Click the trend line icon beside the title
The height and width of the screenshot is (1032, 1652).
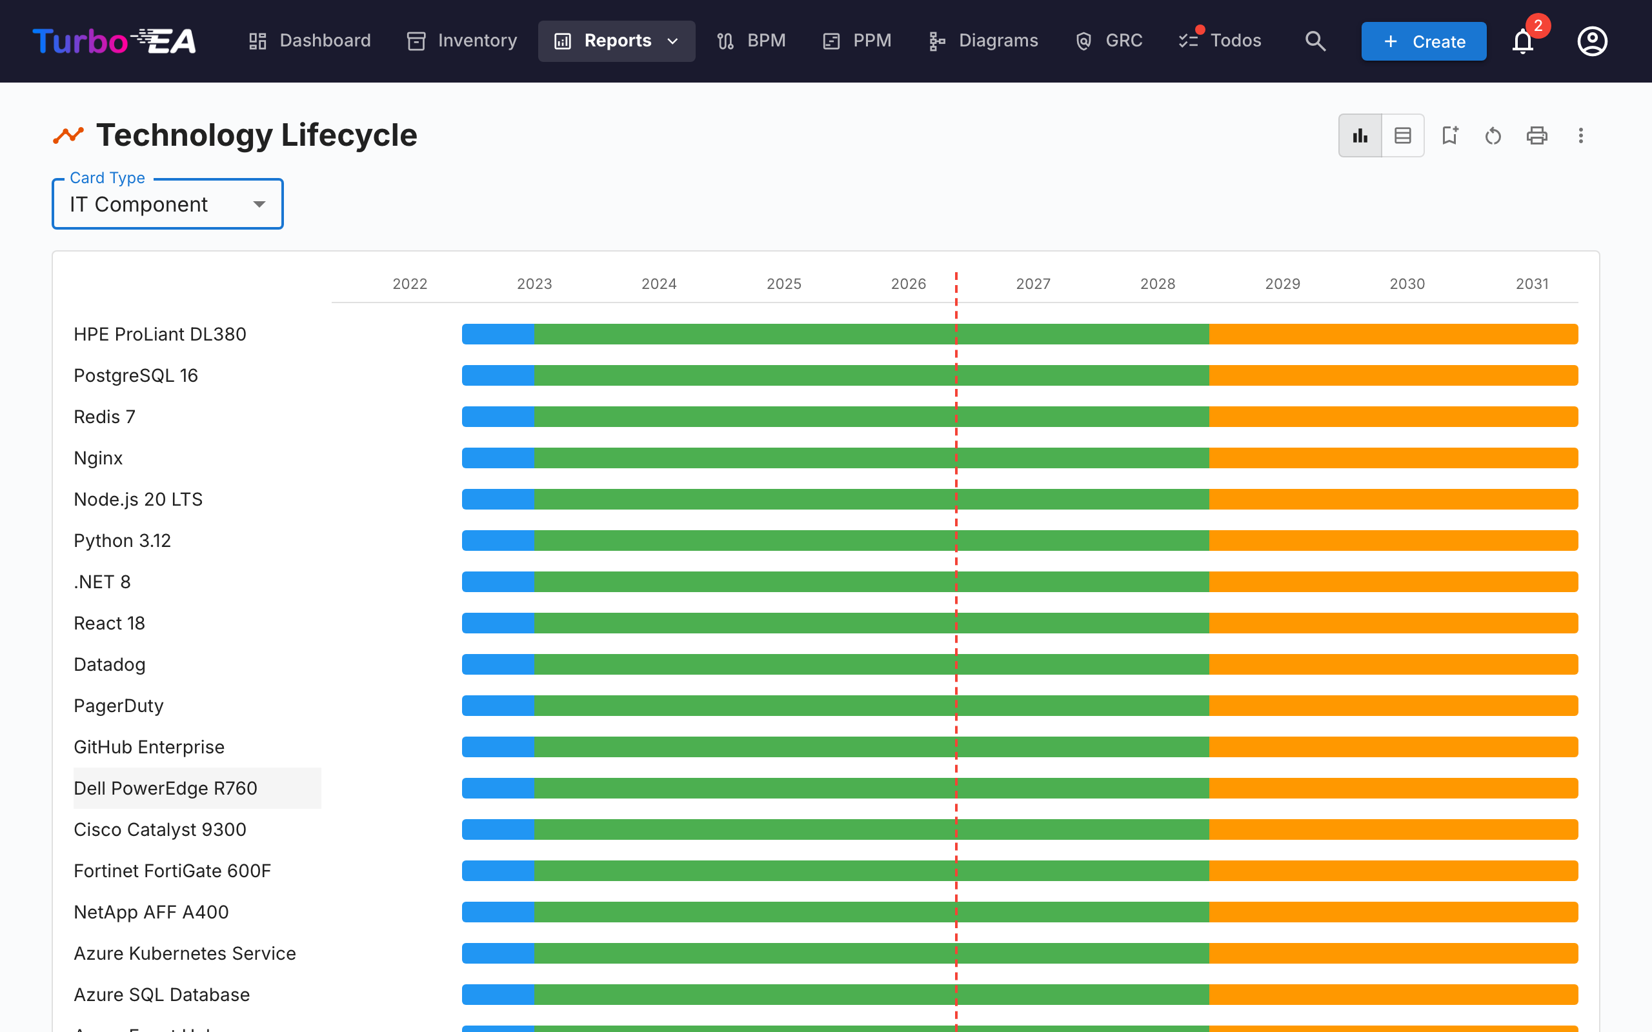click(x=68, y=135)
